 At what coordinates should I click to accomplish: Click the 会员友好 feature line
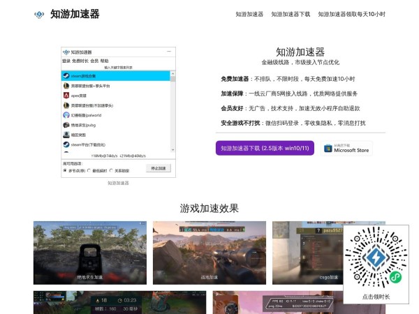coord(291,108)
